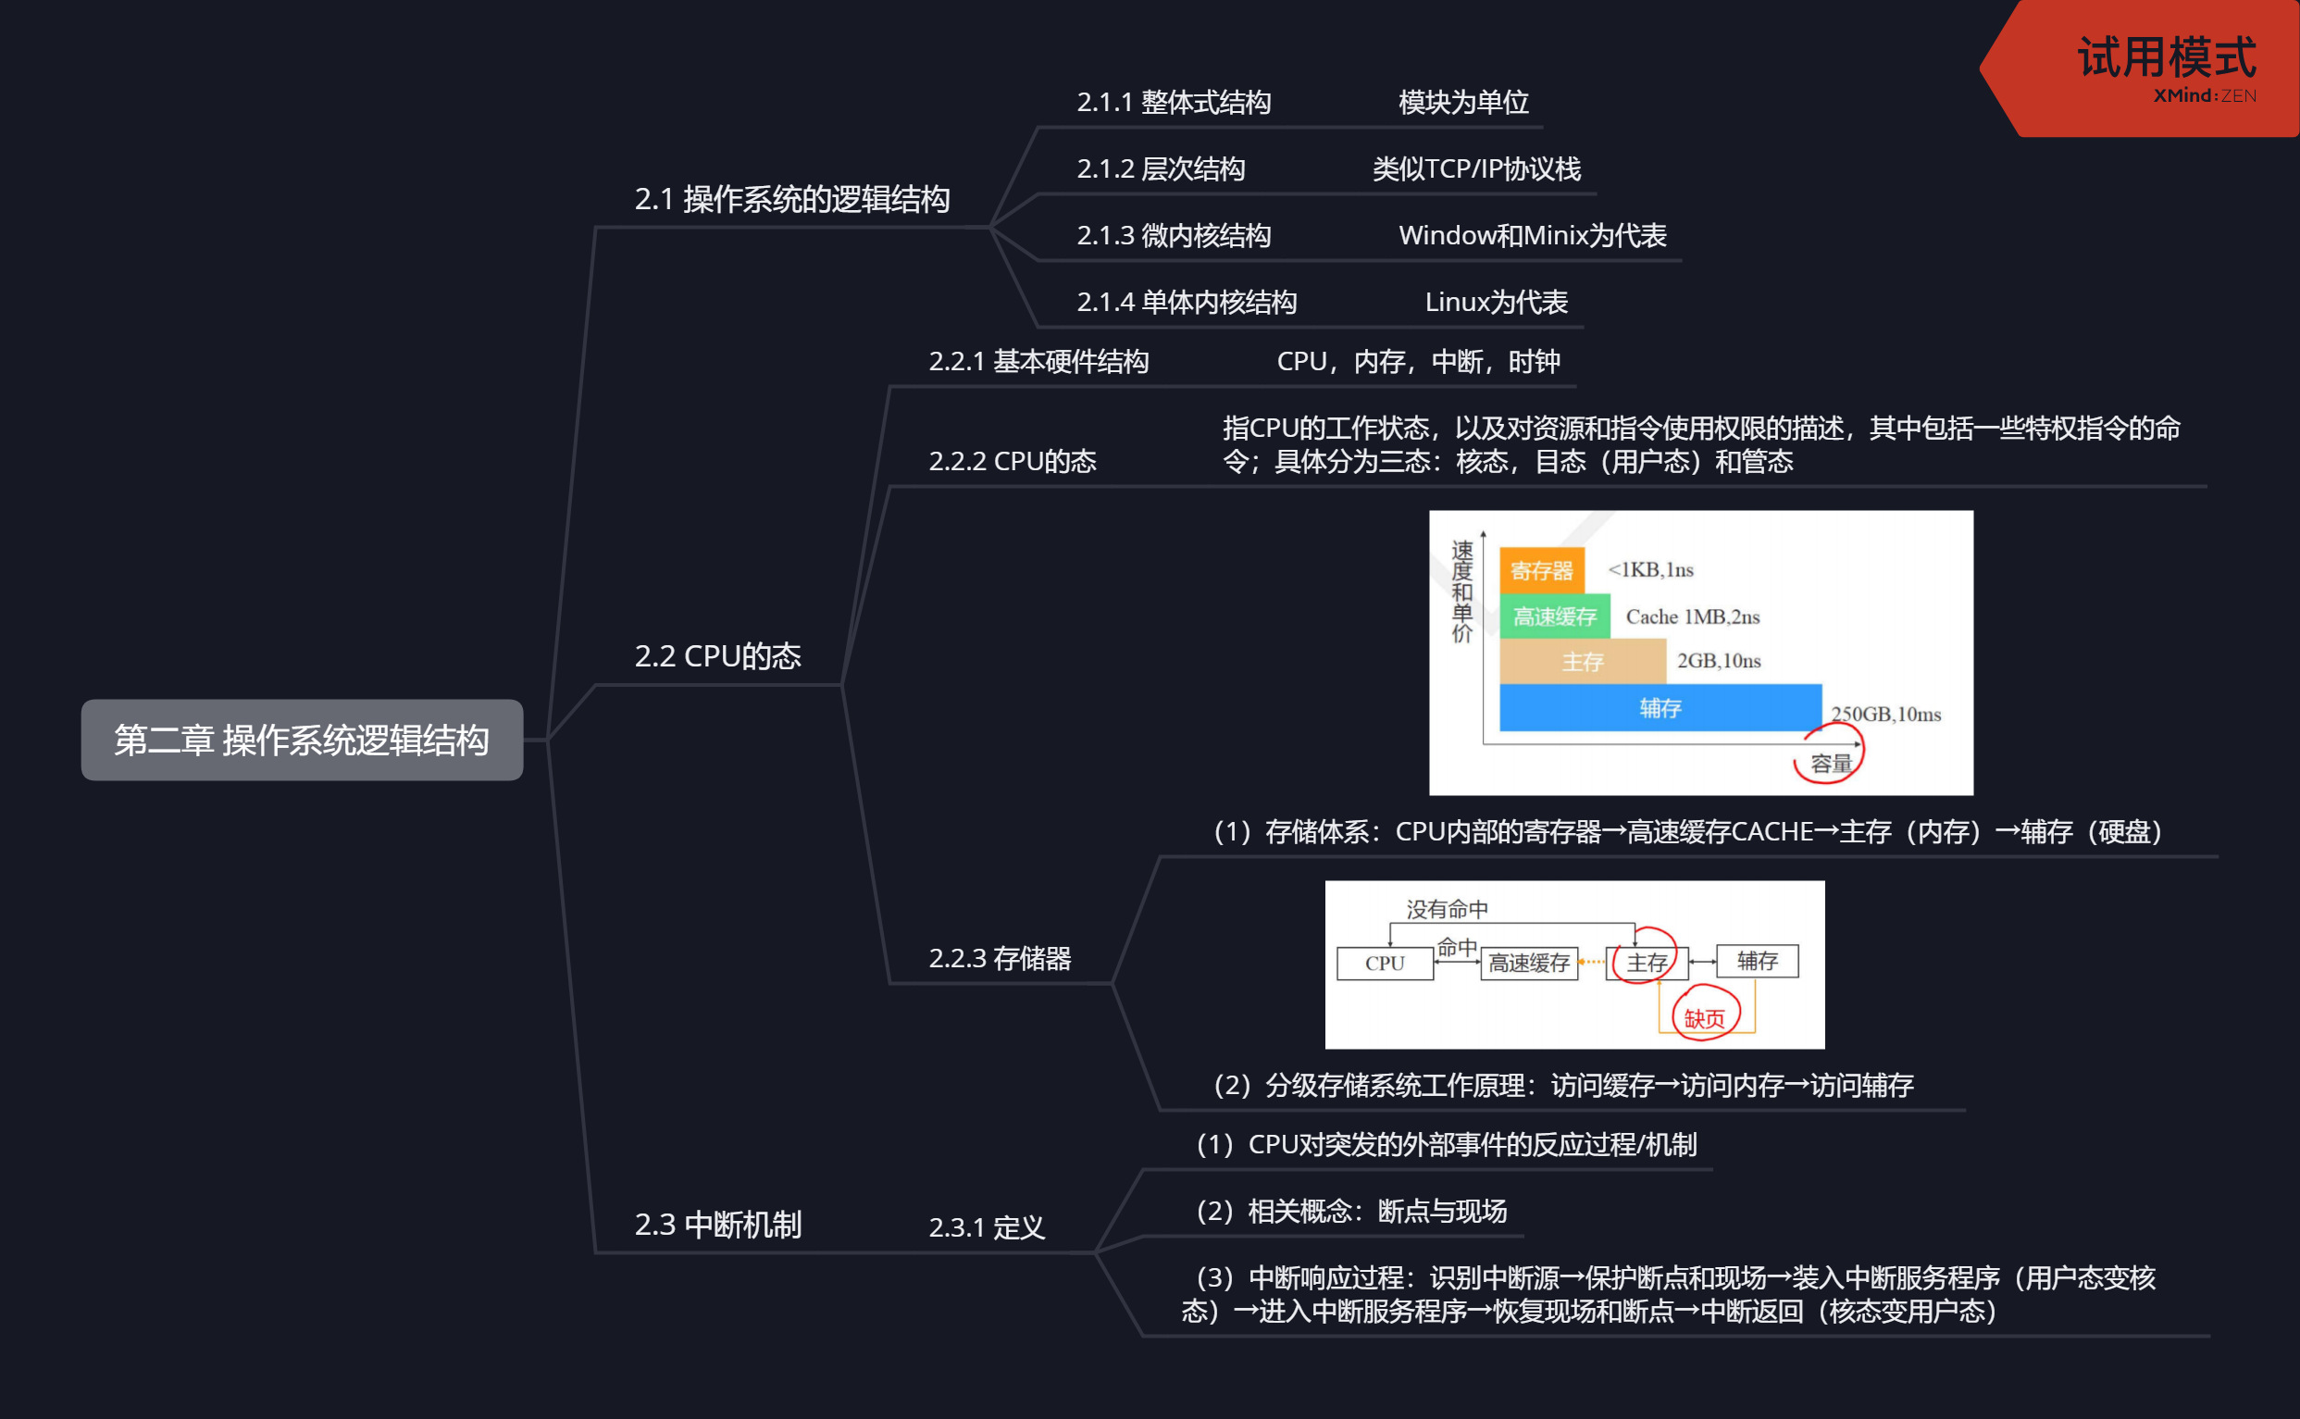Select topic 2.3 中断机制
Viewport: 2300px width, 1419px height.
[x=718, y=1225]
